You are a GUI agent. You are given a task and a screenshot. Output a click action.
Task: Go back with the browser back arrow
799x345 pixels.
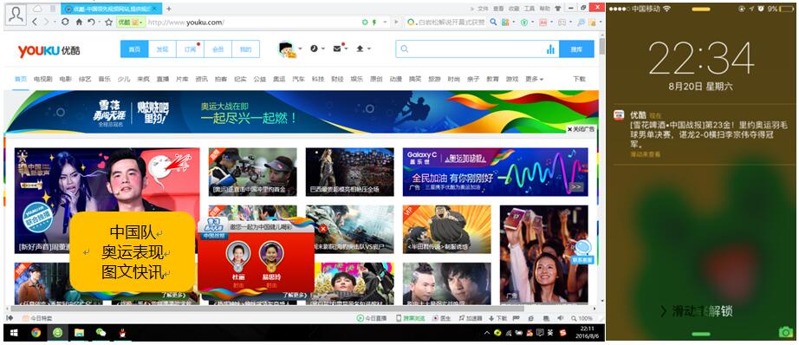coord(35,23)
